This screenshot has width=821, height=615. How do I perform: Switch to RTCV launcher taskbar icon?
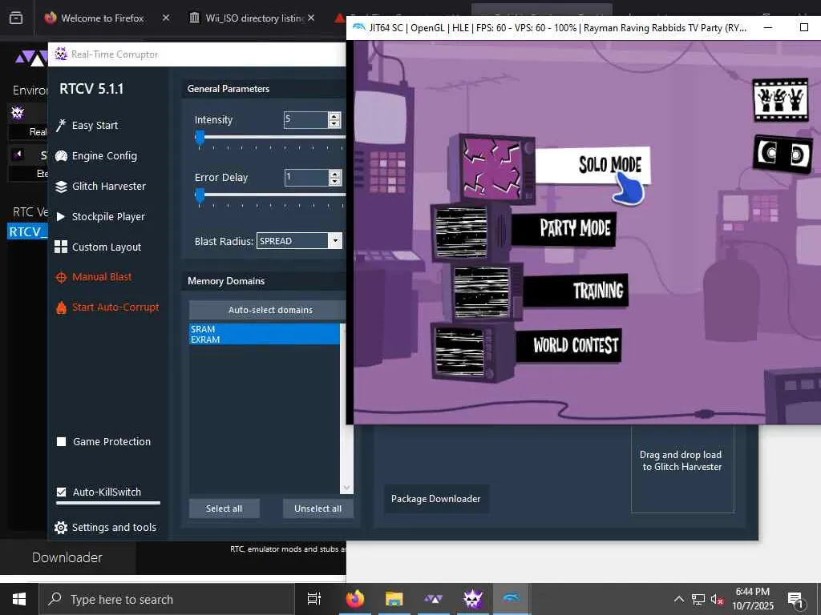433,599
